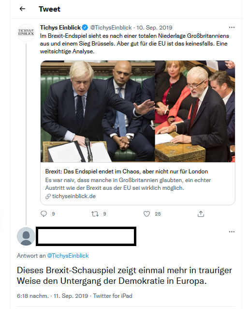Open Tichys Einblick profile avatar

coord(26,32)
